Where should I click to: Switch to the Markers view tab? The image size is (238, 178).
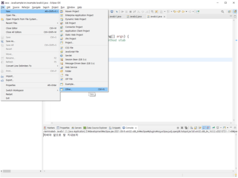pyautogui.click(x=49, y=128)
